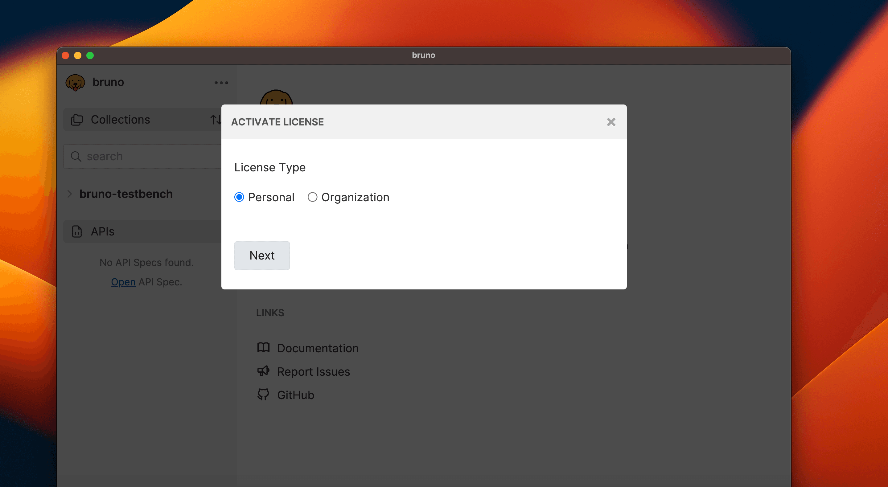888x487 pixels.
Task: Click the 'No API Specs found.' text
Action: coord(146,263)
